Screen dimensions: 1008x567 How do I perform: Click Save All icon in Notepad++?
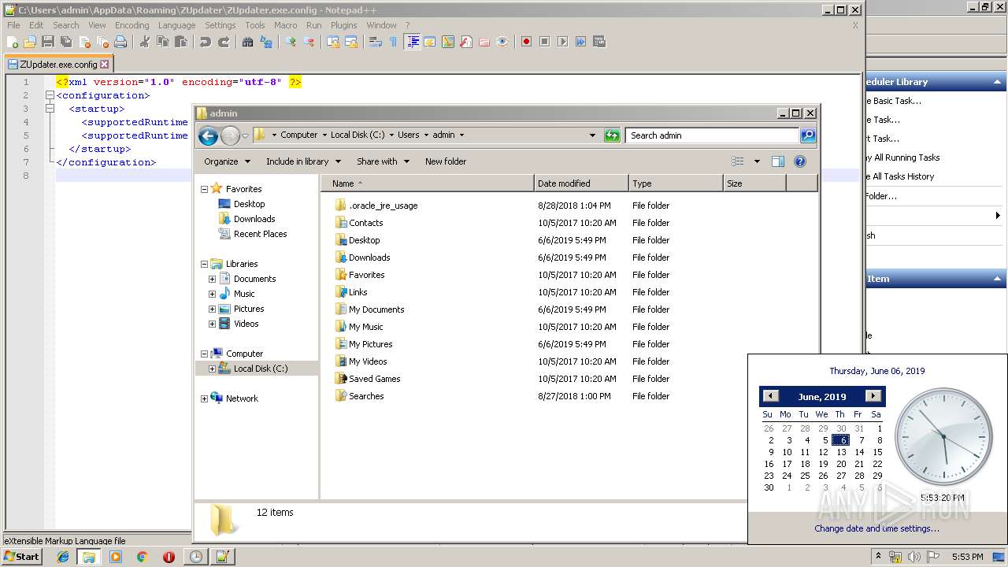65,42
